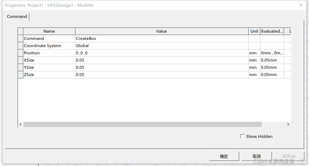This screenshot has height=166, width=309.
Task: Click evaluated value of YSize row
Action: pyautogui.click(x=272, y=67)
